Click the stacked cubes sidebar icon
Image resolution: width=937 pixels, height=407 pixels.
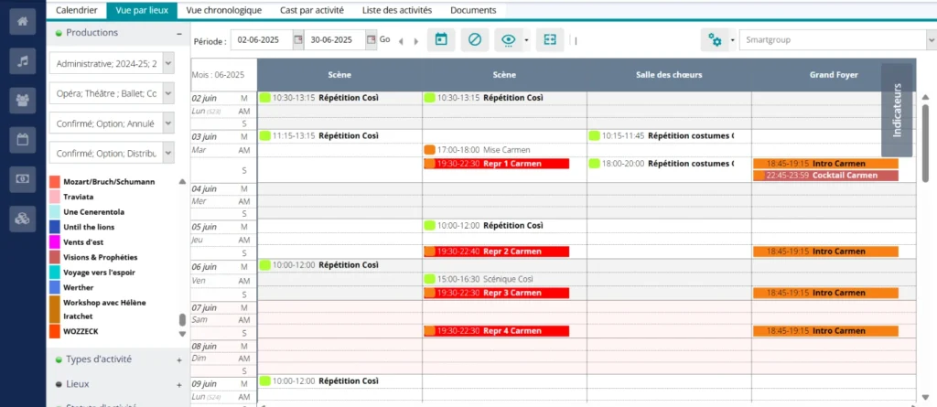tap(23, 218)
